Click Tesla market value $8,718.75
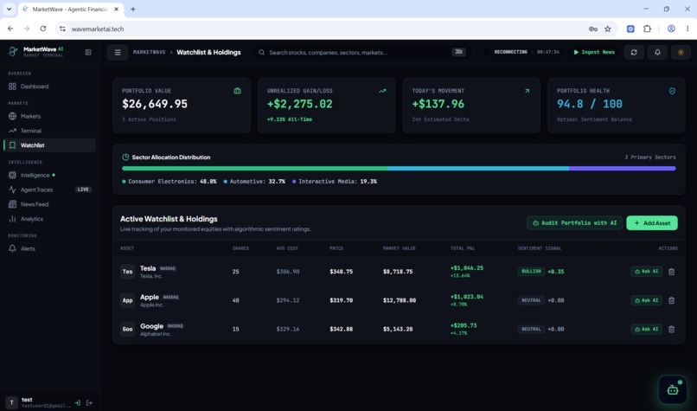 coord(398,272)
